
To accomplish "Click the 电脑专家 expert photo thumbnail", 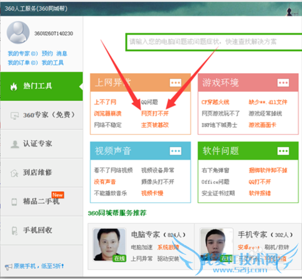I will [110, 245].
